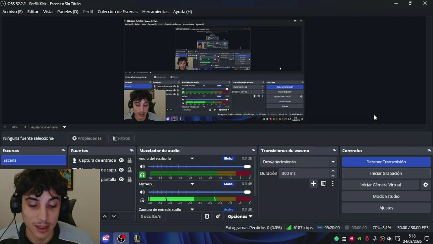433x244 pixels.
Task: Mute the Mic/Aux speaker icon
Action: click(142, 192)
